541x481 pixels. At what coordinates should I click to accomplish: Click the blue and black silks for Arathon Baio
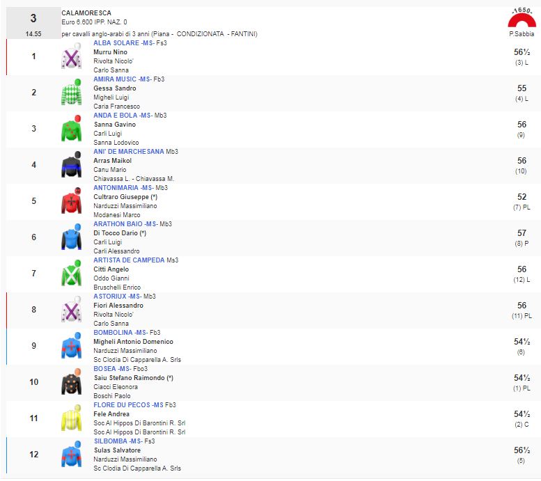(71, 238)
